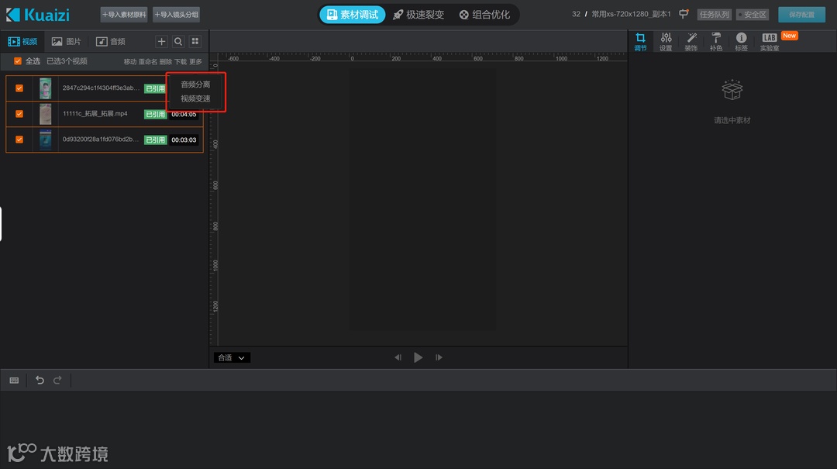837x469 pixels.
Task: Uncheck the 11111c_拓展_拓展.mp4 checkbox
Action: 19,114
